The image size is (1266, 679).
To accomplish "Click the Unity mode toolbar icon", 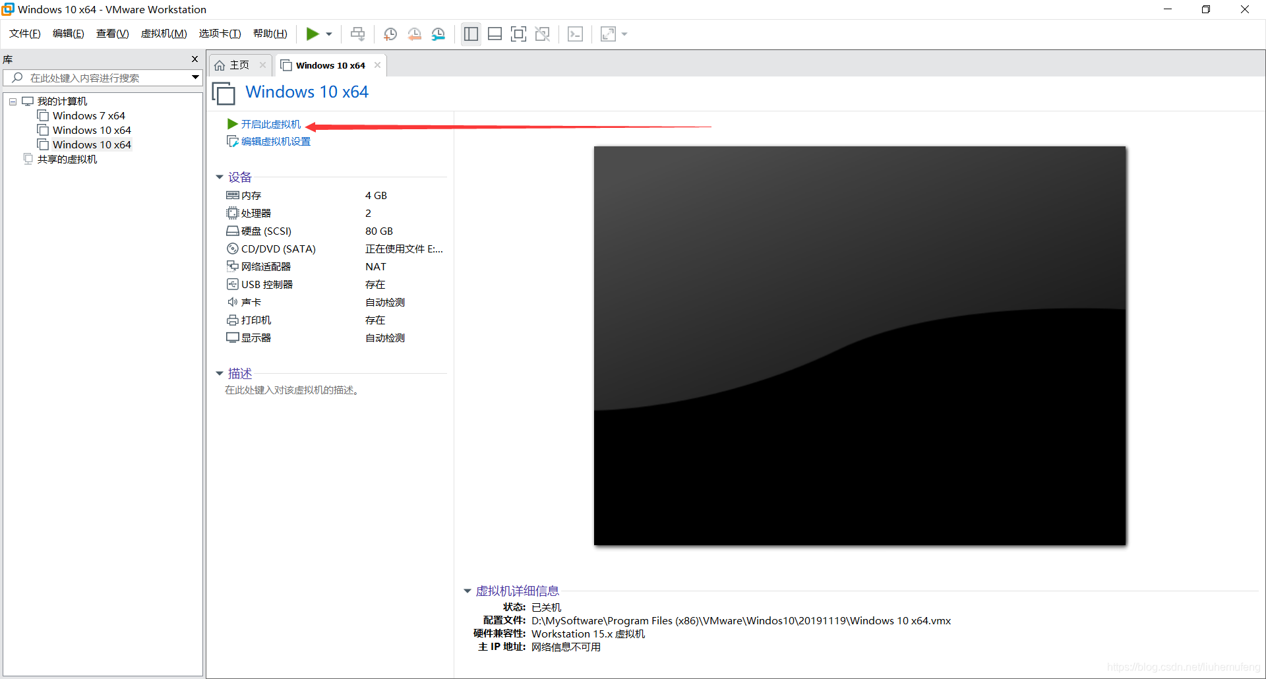I will 543,34.
